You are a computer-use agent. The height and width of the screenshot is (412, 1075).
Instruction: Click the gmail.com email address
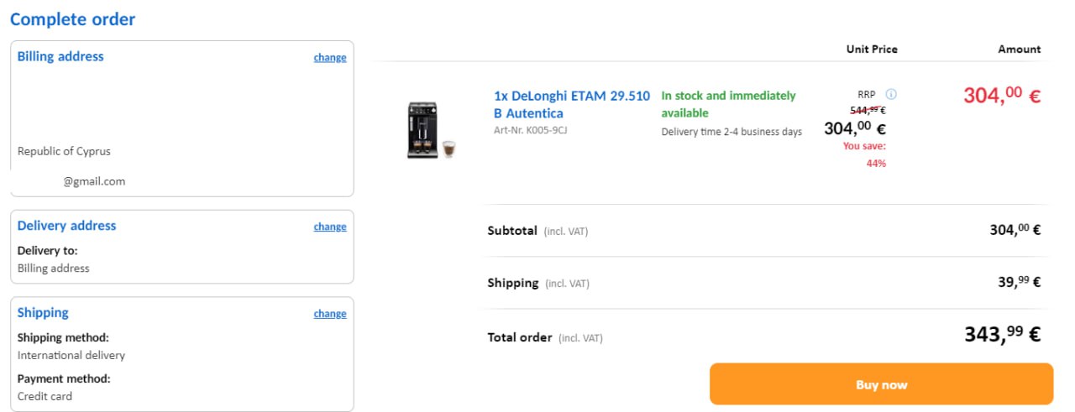94,181
